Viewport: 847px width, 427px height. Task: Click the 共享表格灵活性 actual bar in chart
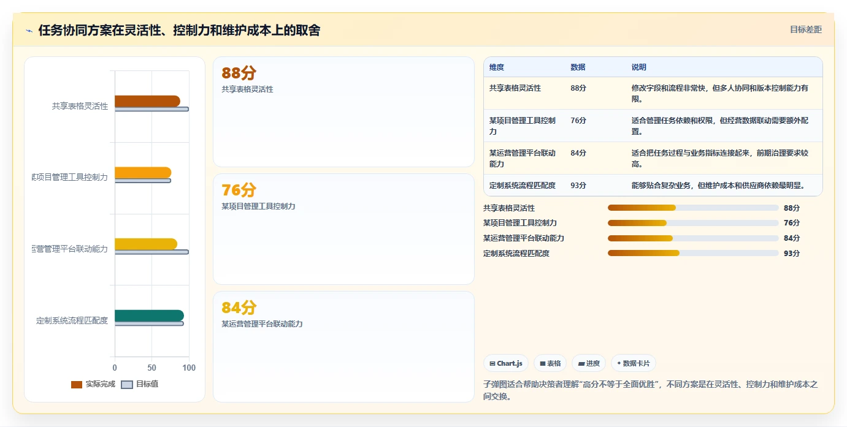[x=147, y=101]
